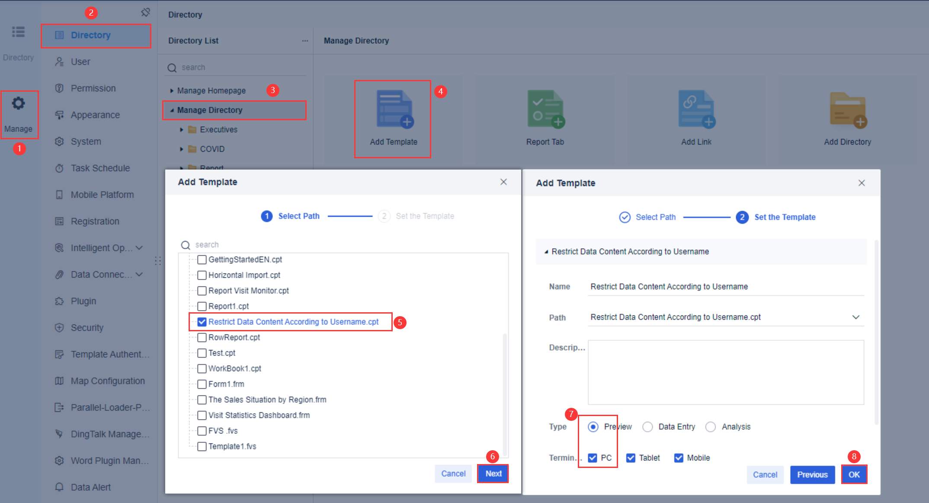Expand the Intelligent Operations chevron
This screenshot has width=929, height=503.
click(139, 248)
